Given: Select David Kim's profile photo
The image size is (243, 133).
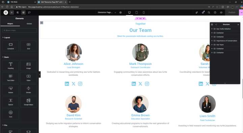Looking at the screenshot, I should [x=74, y=104].
